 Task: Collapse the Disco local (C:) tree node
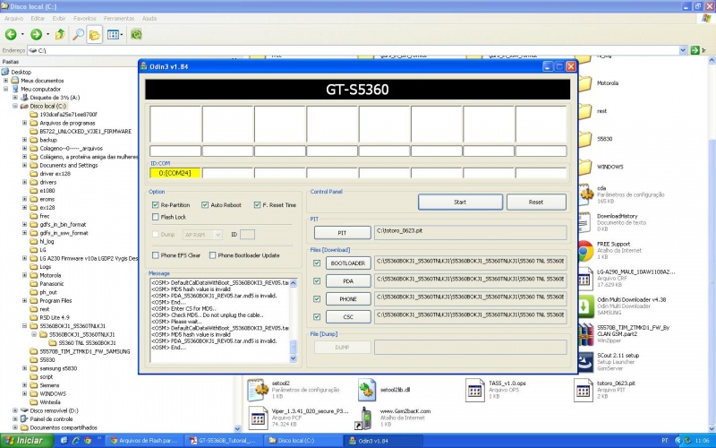coord(15,106)
